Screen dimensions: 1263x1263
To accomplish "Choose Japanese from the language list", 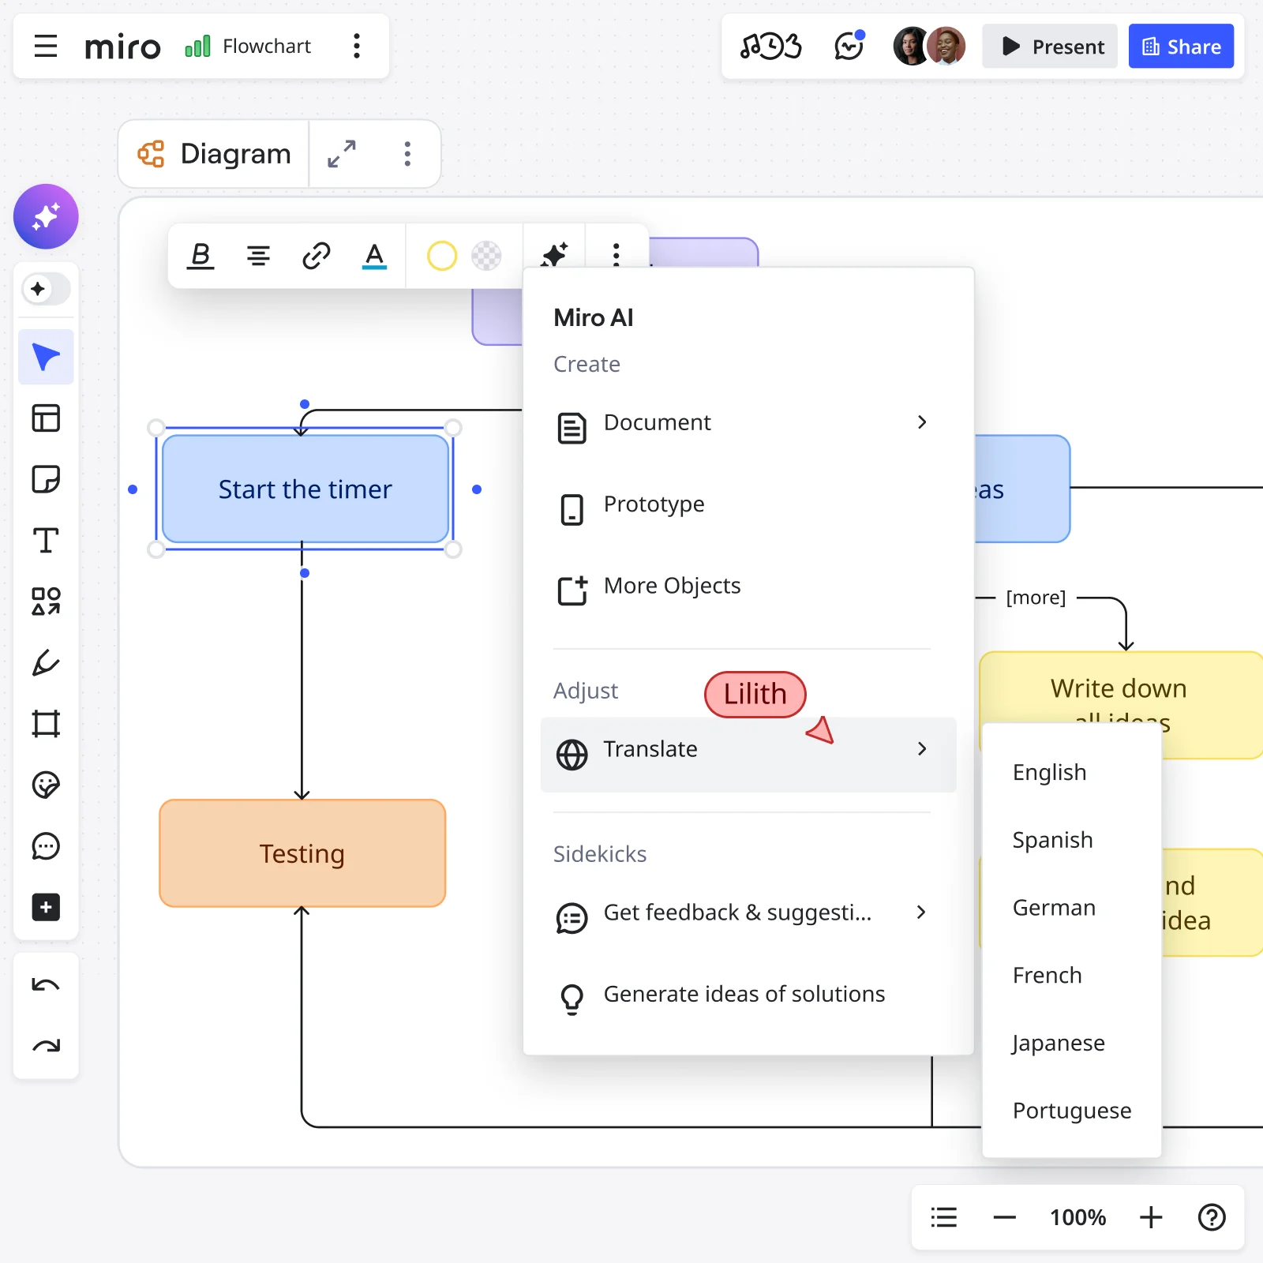I will (1058, 1042).
